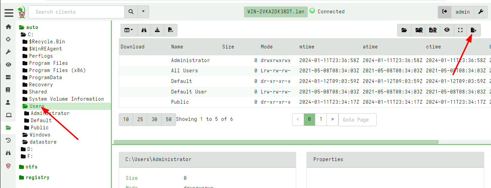Toggle the hamburger sidebar menu
Screen dimensions: 491x188
pyautogui.click(x=9, y=13)
